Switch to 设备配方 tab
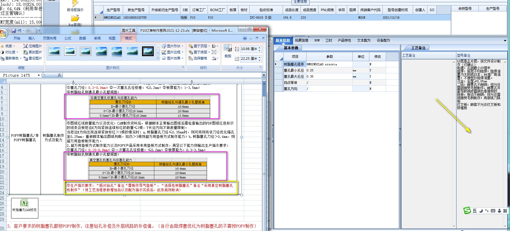510x231 pixels. [x=383, y=41]
